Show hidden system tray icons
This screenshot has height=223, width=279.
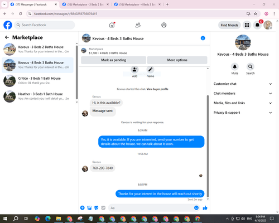227,219
